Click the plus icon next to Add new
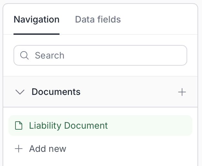Screen dimensions: 202x166 (19, 149)
